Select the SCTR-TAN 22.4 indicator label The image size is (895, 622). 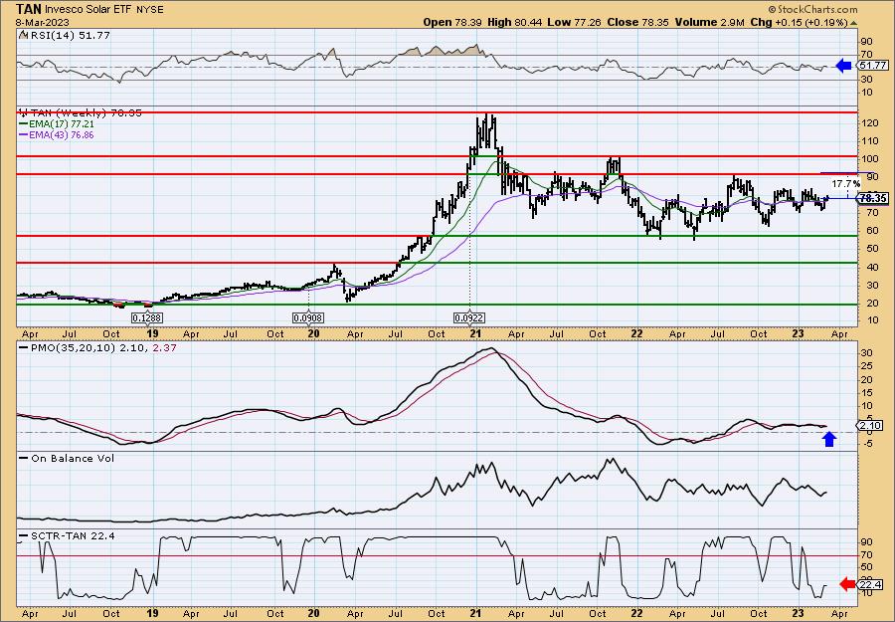click(x=68, y=535)
